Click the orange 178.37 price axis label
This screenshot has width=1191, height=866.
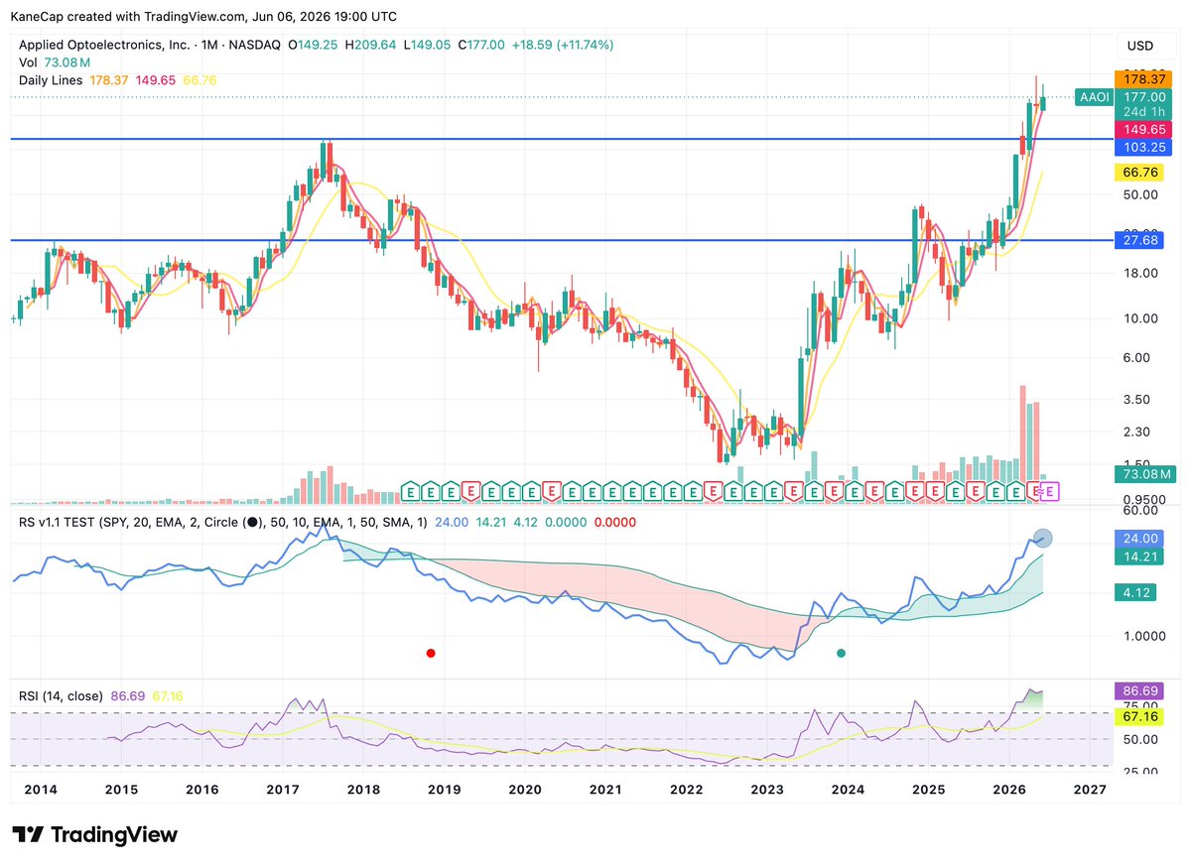pyautogui.click(x=1144, y=77)
